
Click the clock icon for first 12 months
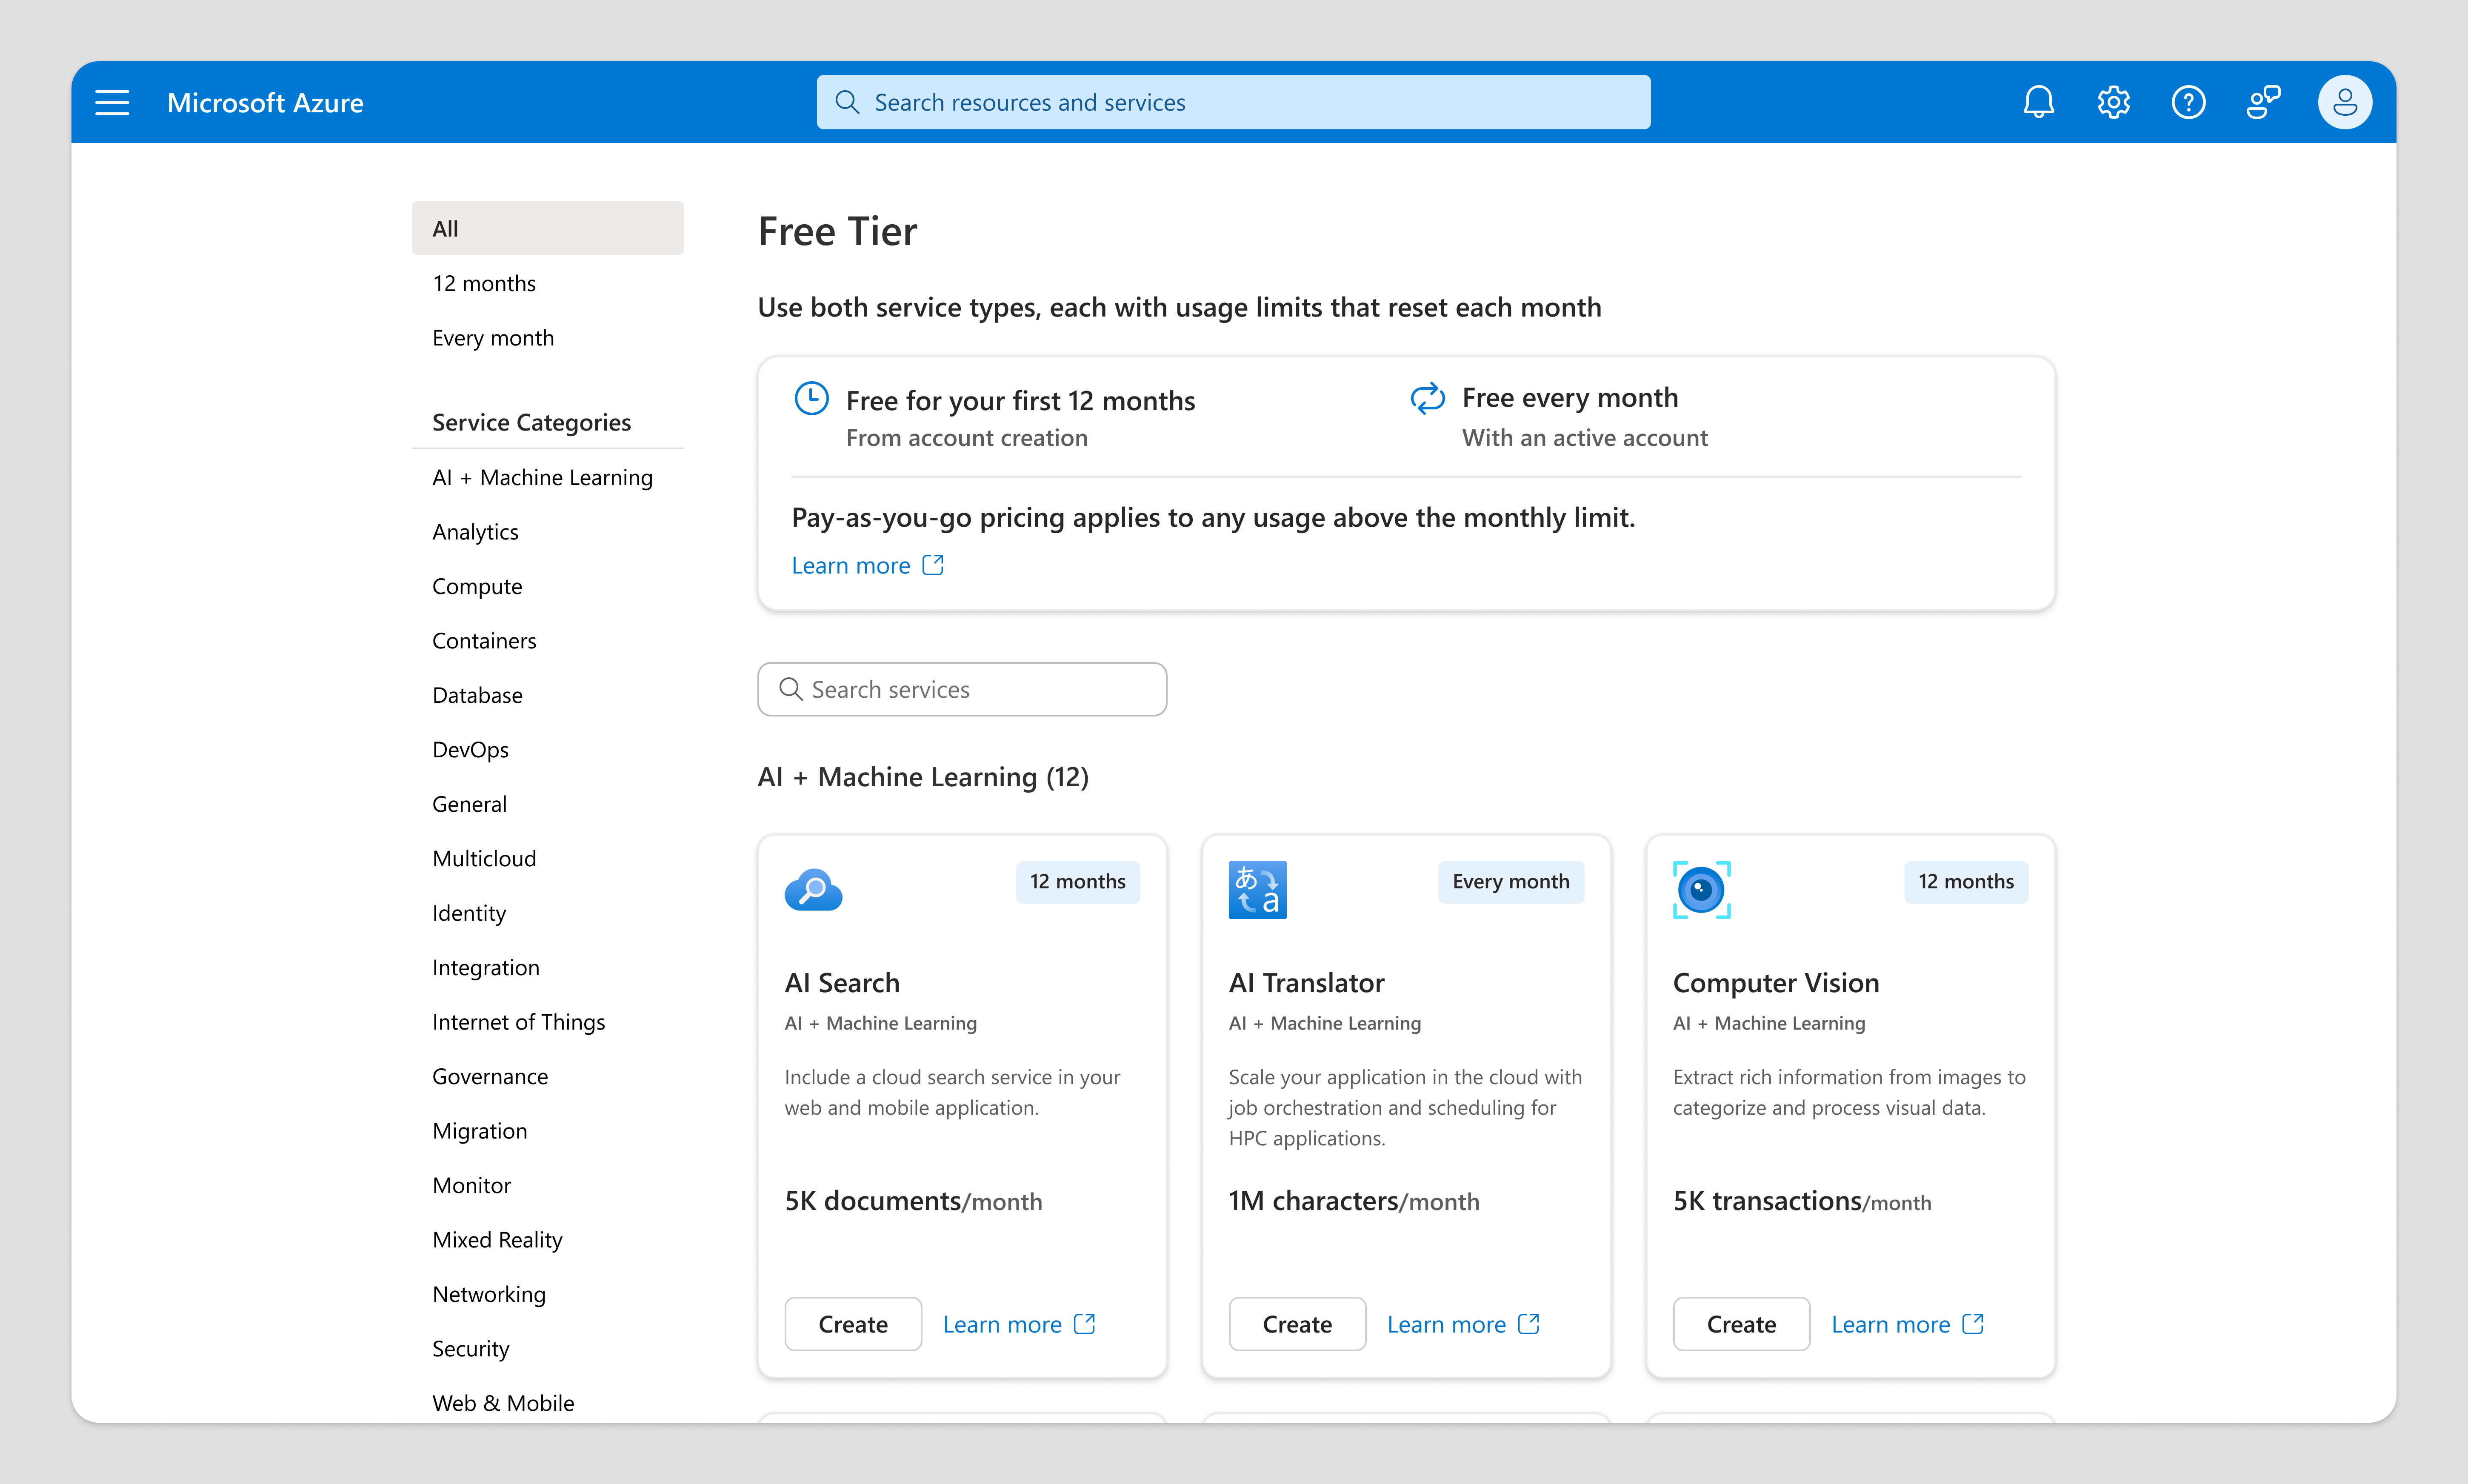pos(811,398)
